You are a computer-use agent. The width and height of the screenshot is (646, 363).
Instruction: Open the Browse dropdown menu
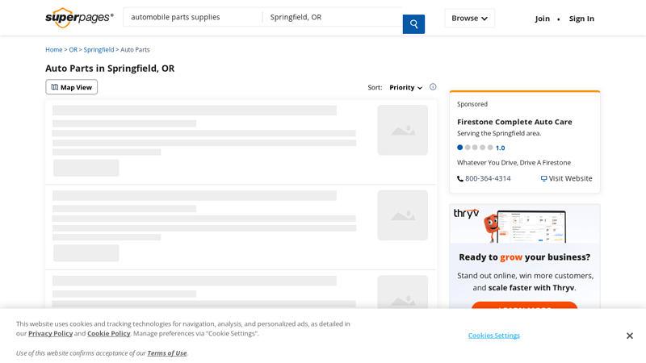tap(469, 19)
